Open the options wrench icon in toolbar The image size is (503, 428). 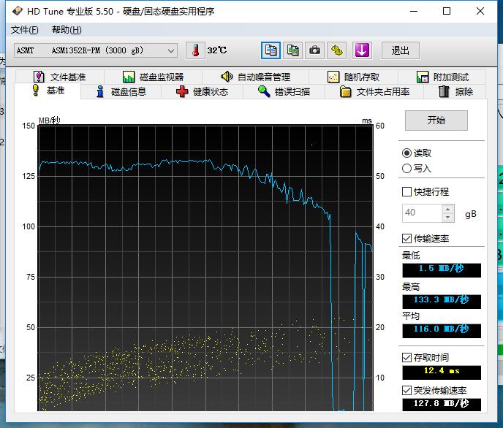[x=336, y=50]
